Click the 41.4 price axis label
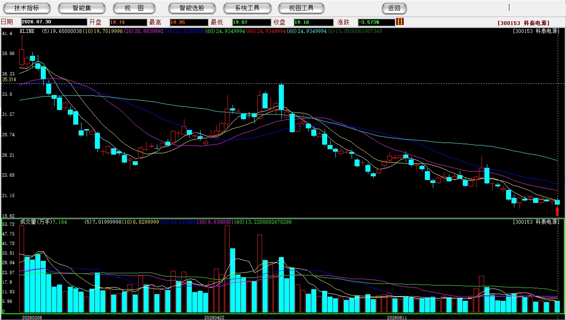566x320 pixels. tap(7, 33)
